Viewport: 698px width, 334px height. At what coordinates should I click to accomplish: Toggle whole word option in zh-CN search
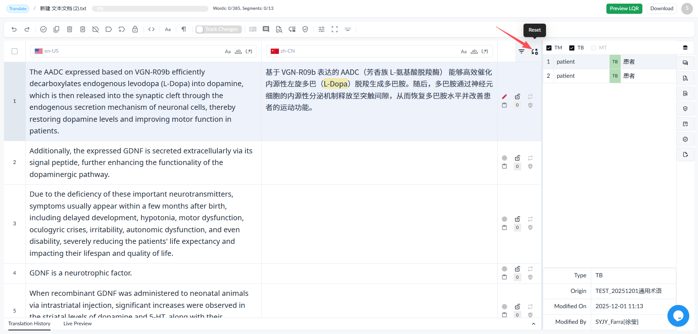474,52
